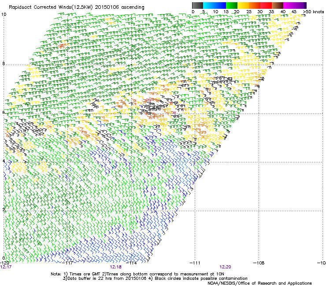Click the gray 0–5 knots legend swatch
Image resolution: width=326 pixels, height=286 pixels.
(x=197, y=5)
